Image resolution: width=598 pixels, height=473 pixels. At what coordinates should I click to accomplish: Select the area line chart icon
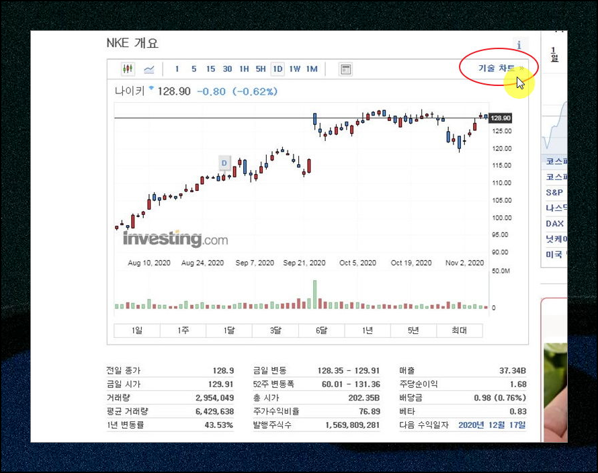point(148,69)
